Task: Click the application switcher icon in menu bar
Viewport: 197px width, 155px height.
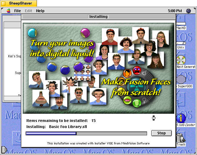Action: pyautogui.click(x=188, y=11)
